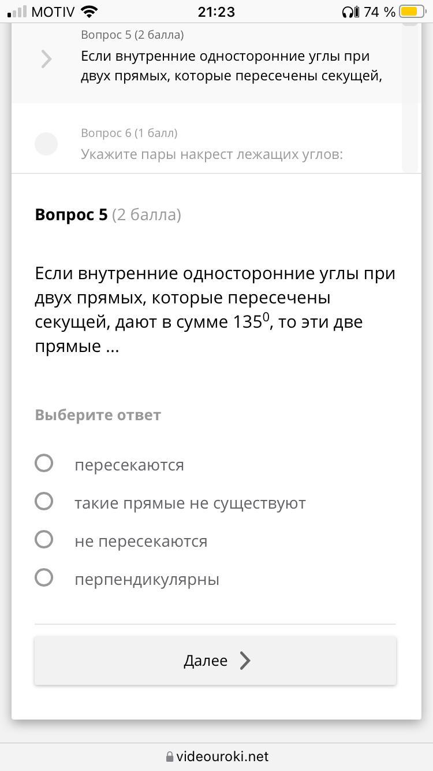Viewport: 433px width, 771px height.
Task: Tap the videouroki.net address bar
Action: 222,756
